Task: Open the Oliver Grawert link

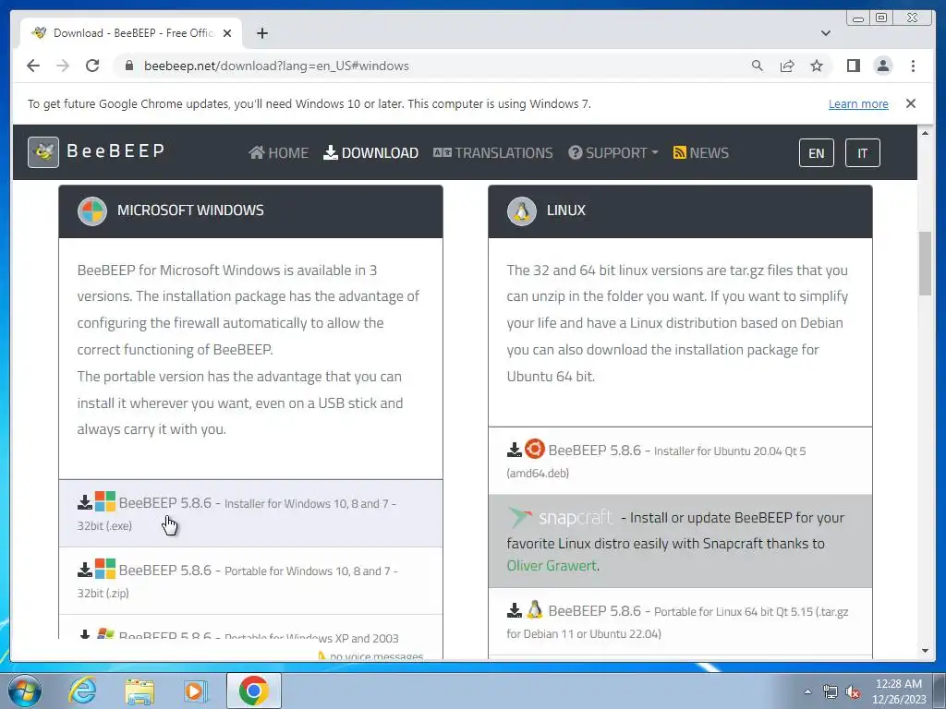Action: point(552,566)
